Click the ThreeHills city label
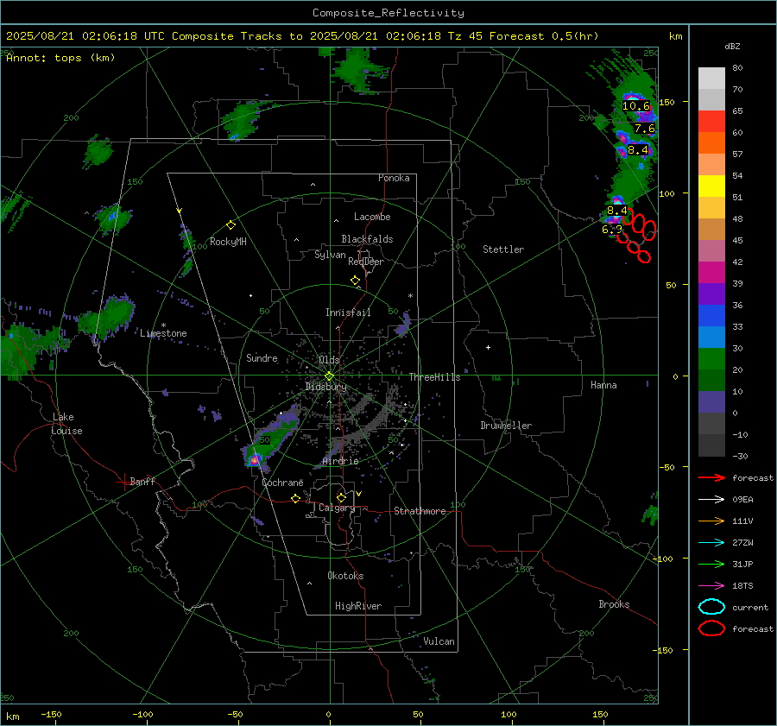Screen dimensions: 777x726 pyautogui.click(x=434, y=377)
